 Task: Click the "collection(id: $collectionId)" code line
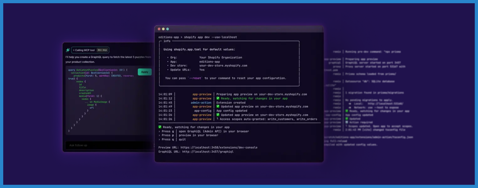pyautogui.click(x=92, y=73)
